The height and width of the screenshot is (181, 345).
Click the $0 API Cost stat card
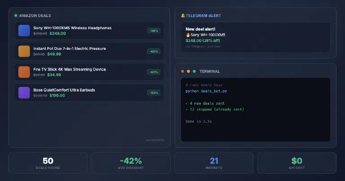(297, 163)
